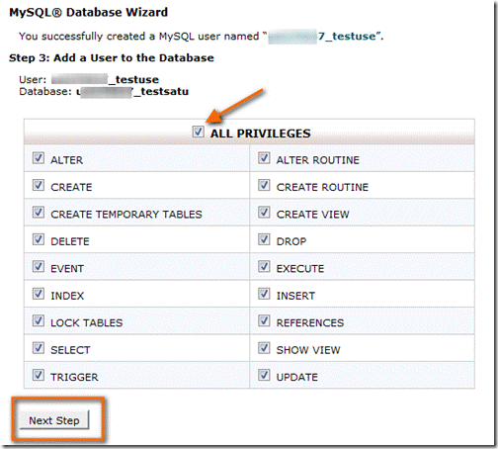Click the '_testuse' user name text
The image size is (498, 449).
pos(134,80)
